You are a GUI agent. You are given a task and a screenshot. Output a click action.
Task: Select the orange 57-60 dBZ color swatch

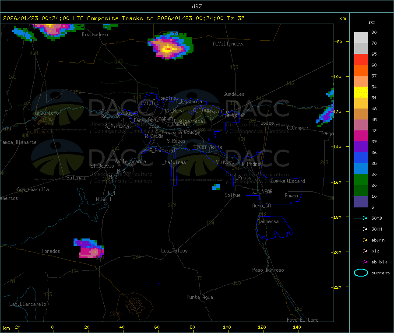361,70
